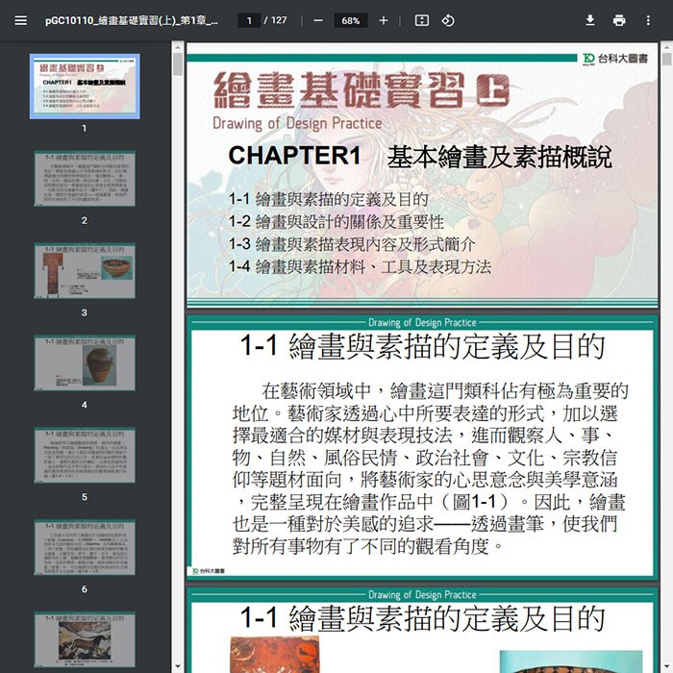Jump to page 3 thumbnail
Viewport: 673px width, 673px height.
point(85,270)
